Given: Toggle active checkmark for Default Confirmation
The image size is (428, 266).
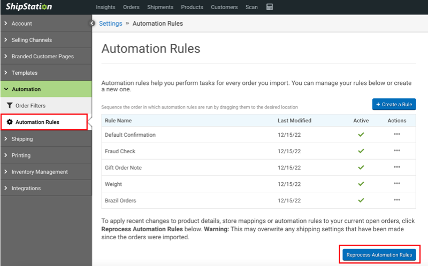Looking at the screenshot, I should (x=361, y=135).
